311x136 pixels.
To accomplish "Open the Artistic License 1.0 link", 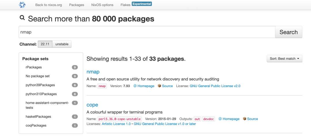I will pyautogui.click(x=116, y=124).
